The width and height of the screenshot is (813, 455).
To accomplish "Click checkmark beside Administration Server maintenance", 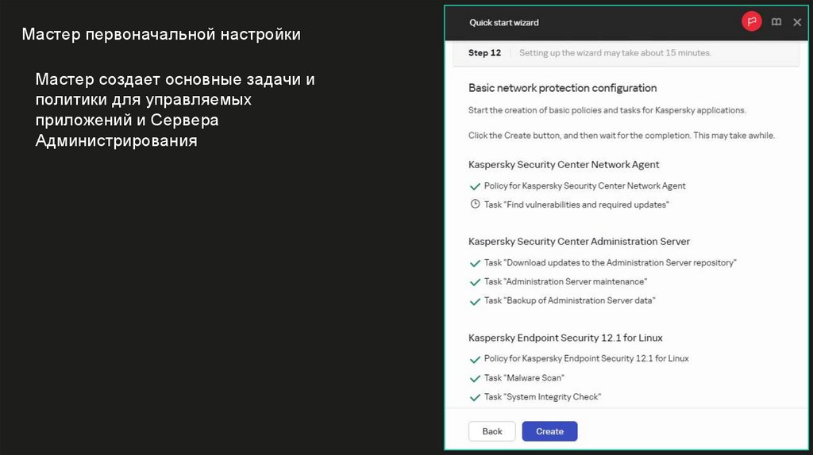I will coord(475,281).
